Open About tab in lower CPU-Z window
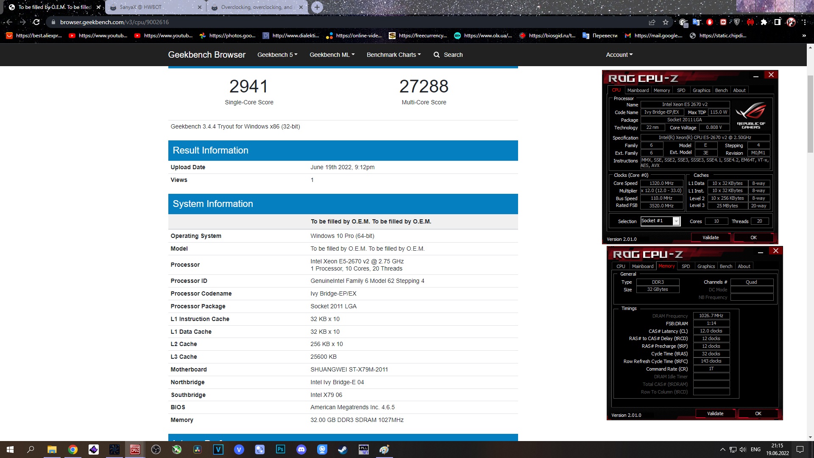Image resolution: width=814 pixels, height=458 pixels. click(744, 266)
